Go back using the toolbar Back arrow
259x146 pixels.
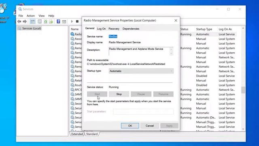[x=19, y=21]
